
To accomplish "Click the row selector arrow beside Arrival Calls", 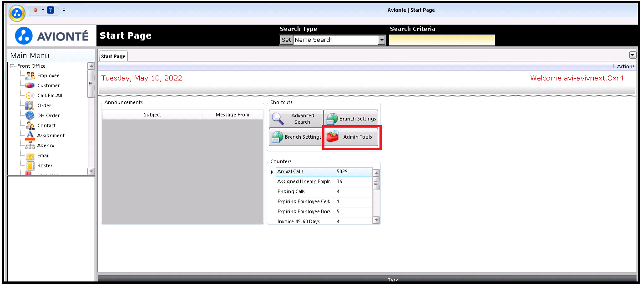I will coord(272,172).
